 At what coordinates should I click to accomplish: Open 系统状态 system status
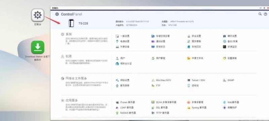click(158, 47)
